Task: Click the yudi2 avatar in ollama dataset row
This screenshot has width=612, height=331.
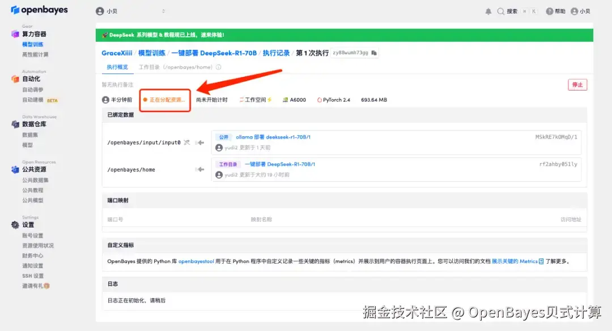Action: coord(219,148)
